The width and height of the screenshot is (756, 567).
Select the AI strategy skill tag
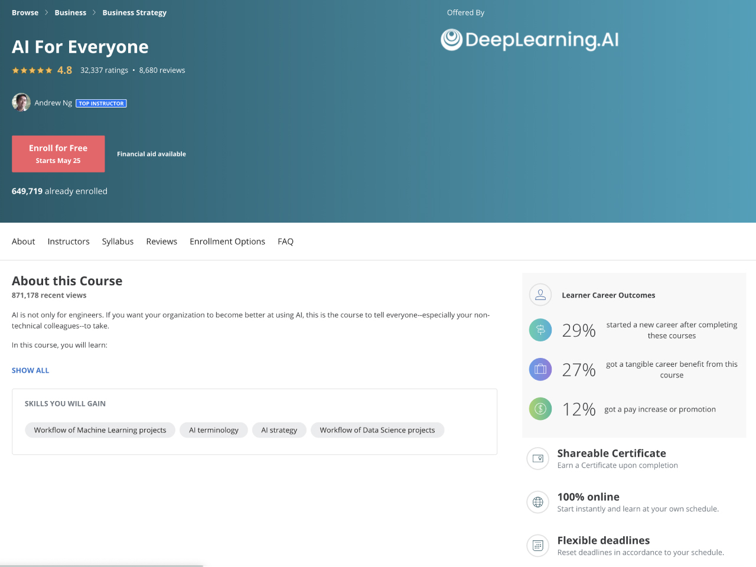coord(279,430)
